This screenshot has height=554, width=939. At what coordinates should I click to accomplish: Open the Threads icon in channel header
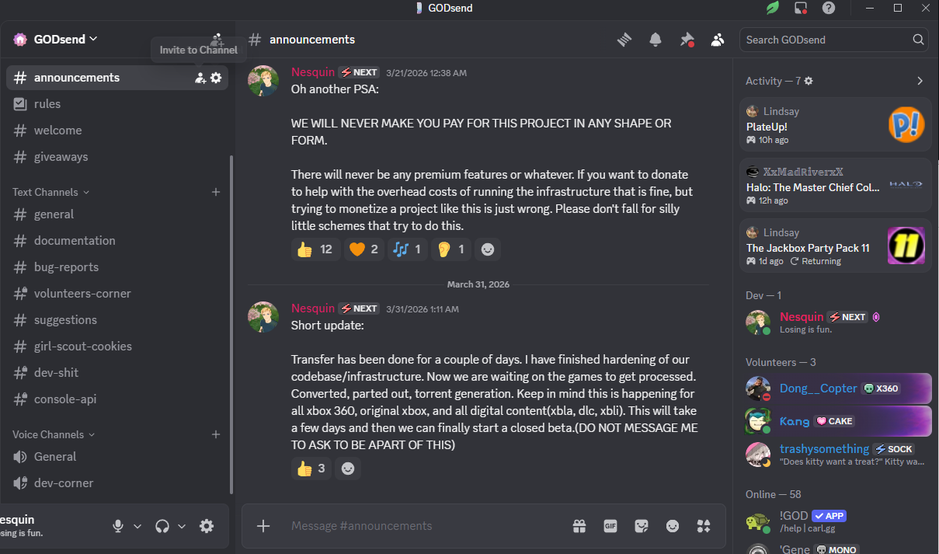point(624,40)
